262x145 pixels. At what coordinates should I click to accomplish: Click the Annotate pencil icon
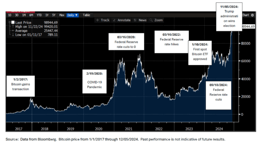[x=115, y=20]
